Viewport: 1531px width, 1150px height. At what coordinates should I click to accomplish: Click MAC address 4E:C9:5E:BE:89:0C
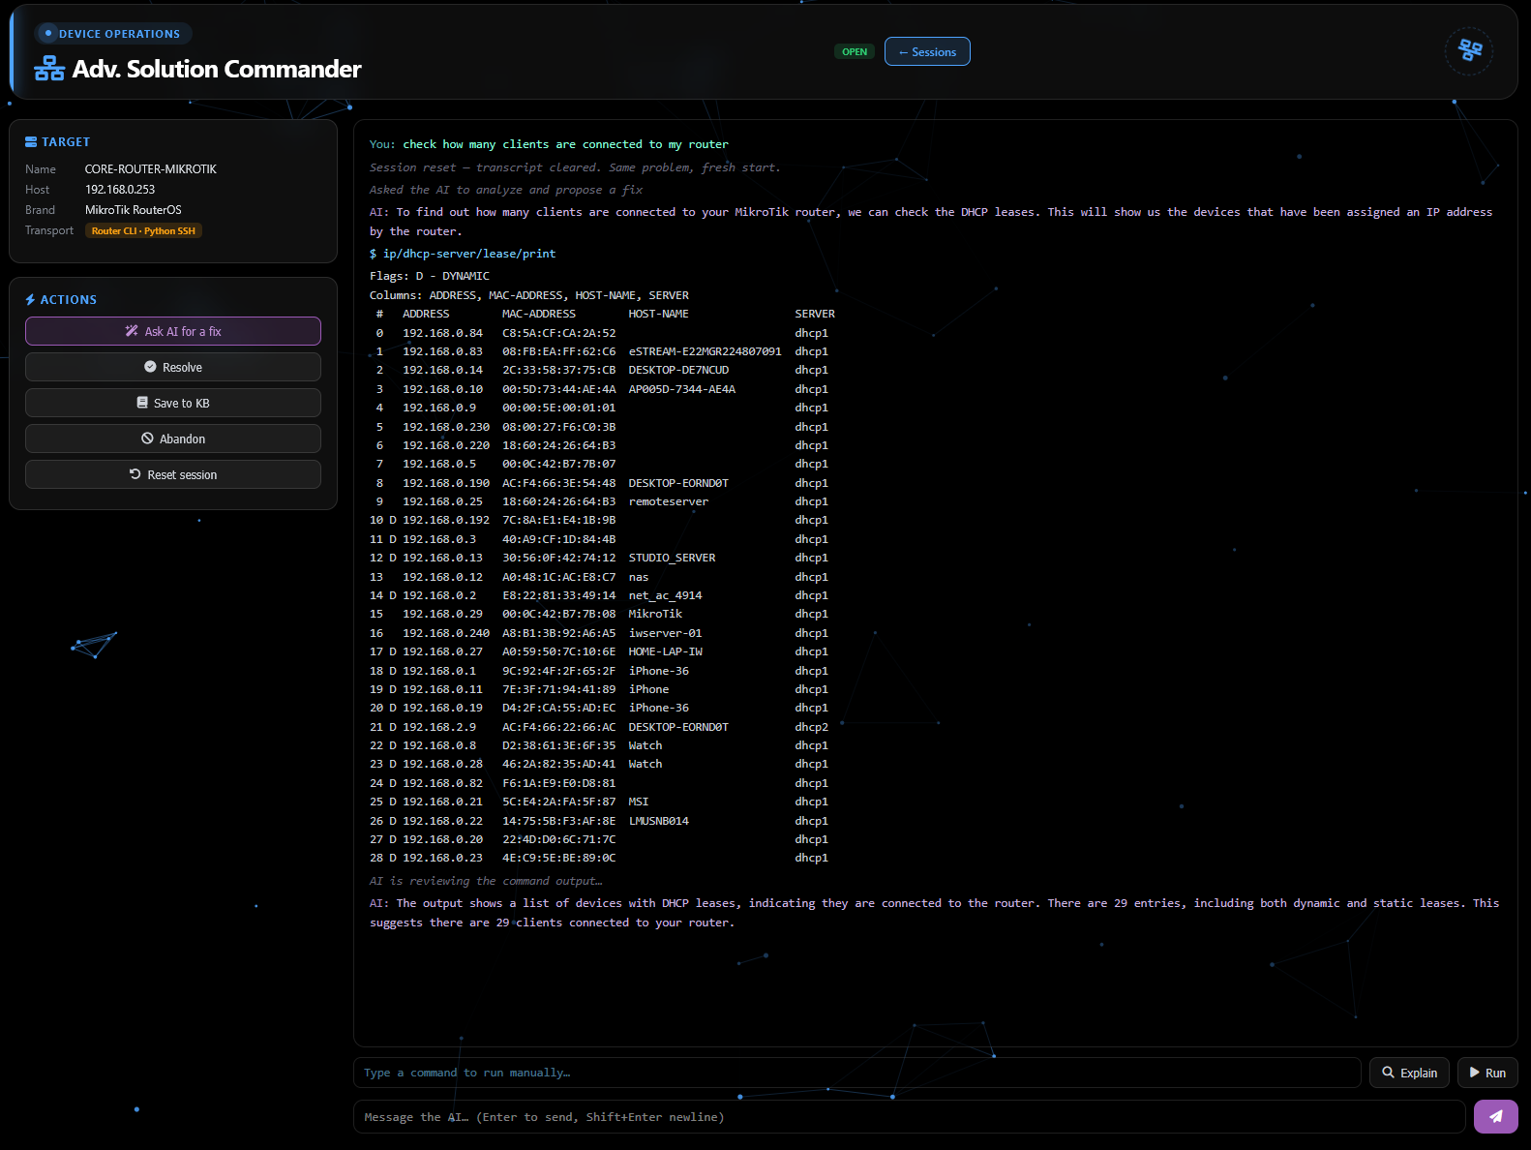coord(558,858)
